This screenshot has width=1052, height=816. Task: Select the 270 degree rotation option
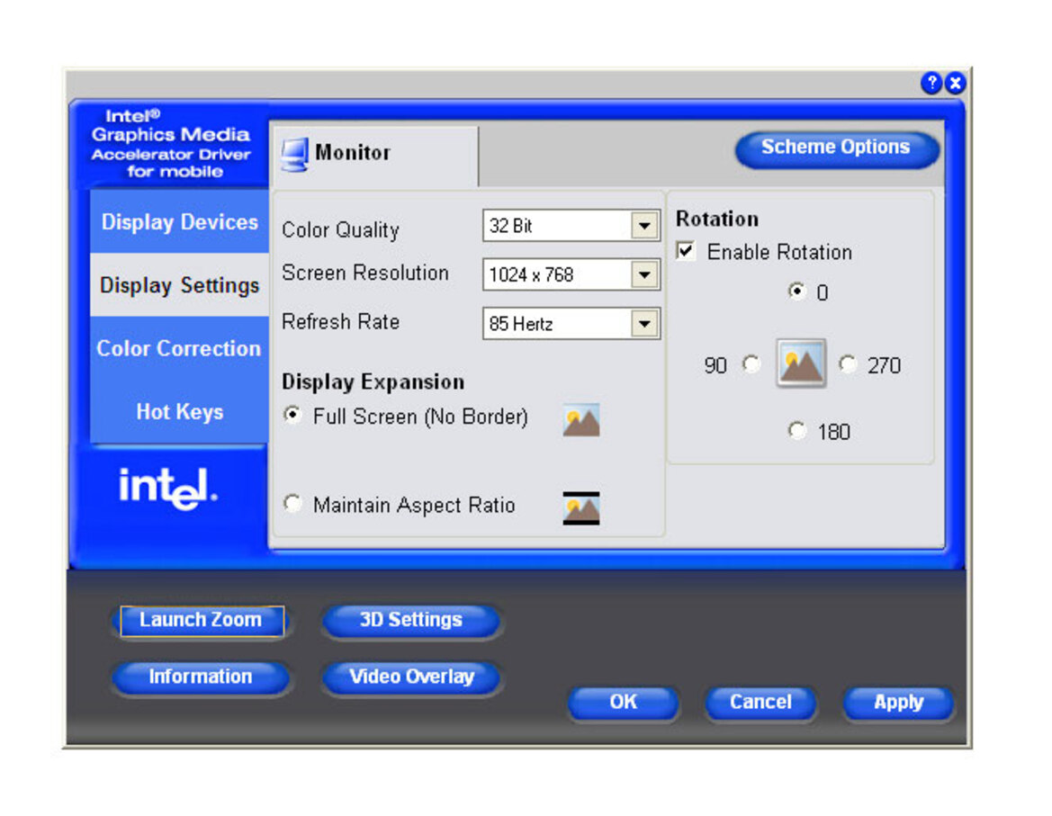click(x=848, y=363)
